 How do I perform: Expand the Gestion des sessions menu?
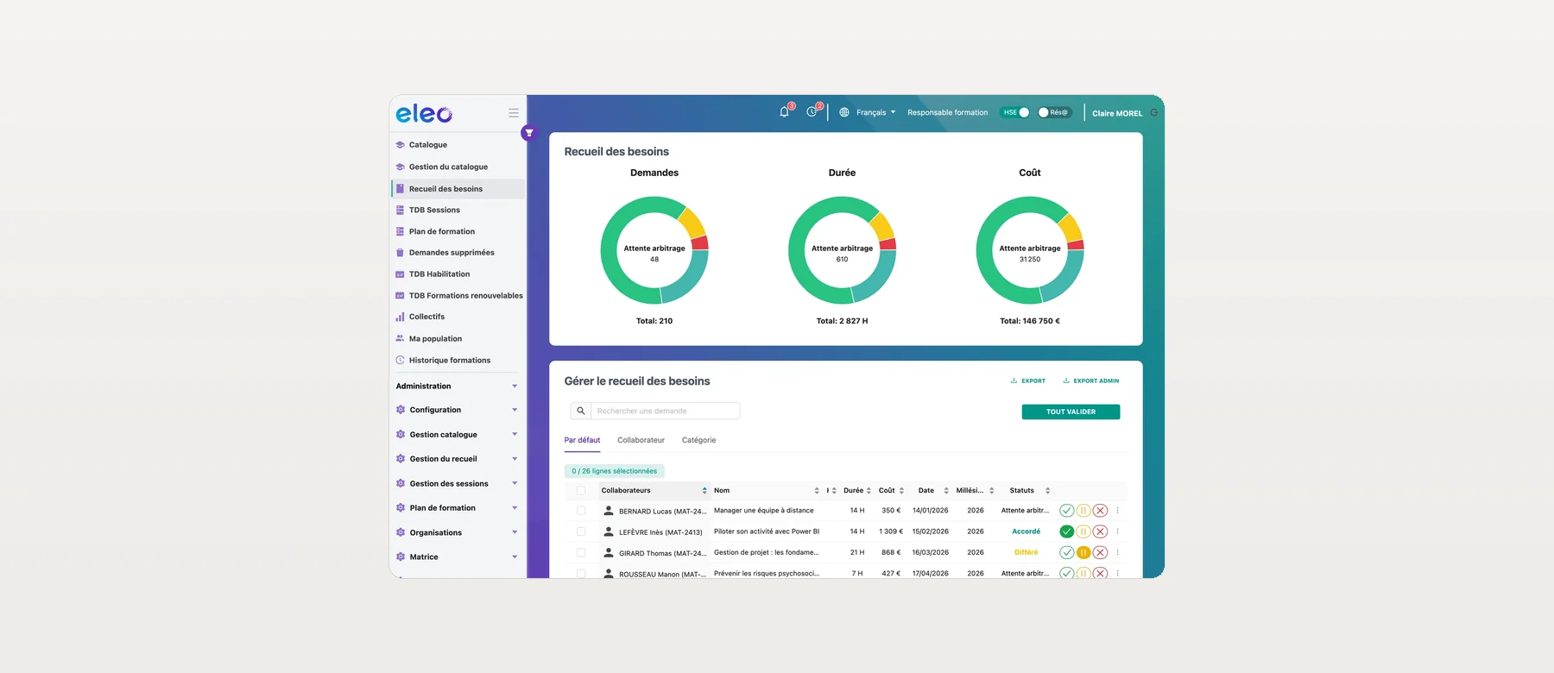457,484
